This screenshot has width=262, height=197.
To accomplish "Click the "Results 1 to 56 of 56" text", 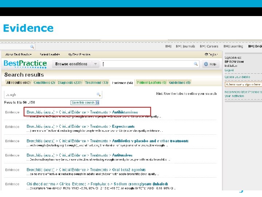I will point(19,103).
